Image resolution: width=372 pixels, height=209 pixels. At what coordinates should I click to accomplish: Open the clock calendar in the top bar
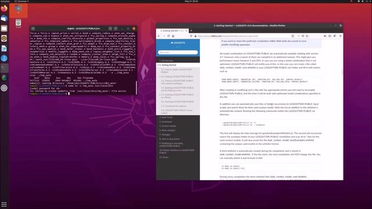(191, 1)
